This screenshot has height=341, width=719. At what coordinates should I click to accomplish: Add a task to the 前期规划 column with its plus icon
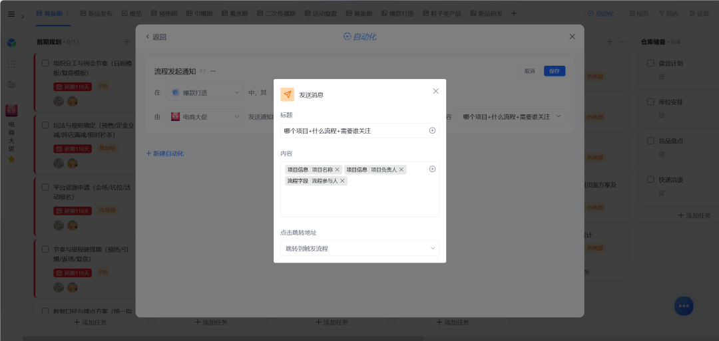[127, 42]
